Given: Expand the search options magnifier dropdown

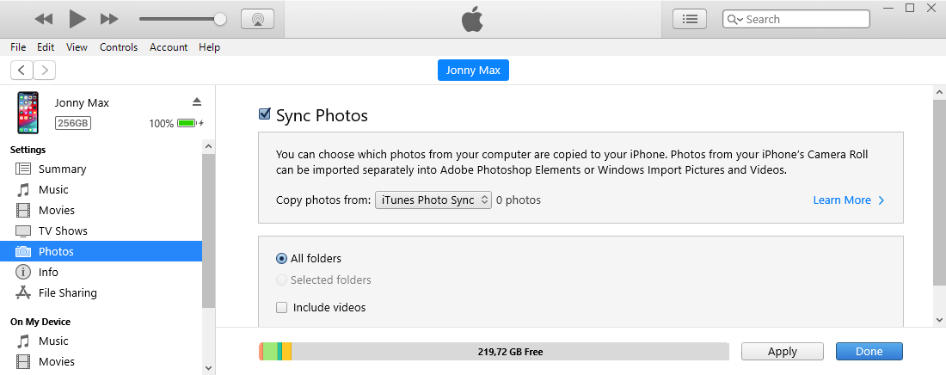Looking at the screenshot, I should pyautogui.click(x=734, y=19).
